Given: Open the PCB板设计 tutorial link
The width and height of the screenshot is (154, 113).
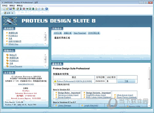Looking at the screenshot, I should 13,36.
